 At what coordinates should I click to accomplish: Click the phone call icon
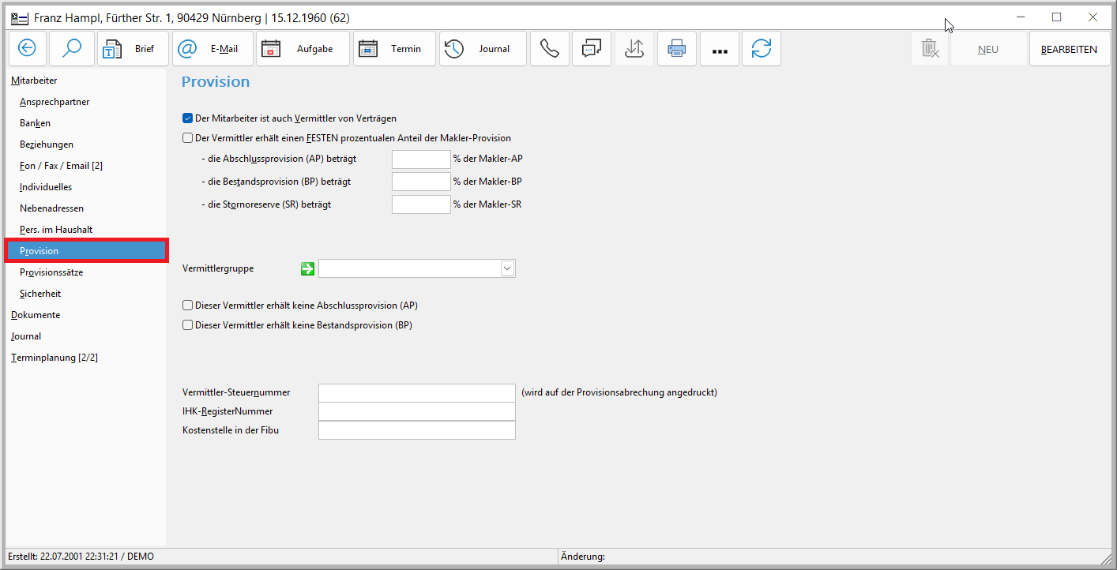(549, 49)
